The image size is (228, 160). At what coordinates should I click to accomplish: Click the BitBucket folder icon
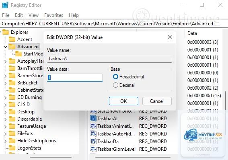coord(12,83)
